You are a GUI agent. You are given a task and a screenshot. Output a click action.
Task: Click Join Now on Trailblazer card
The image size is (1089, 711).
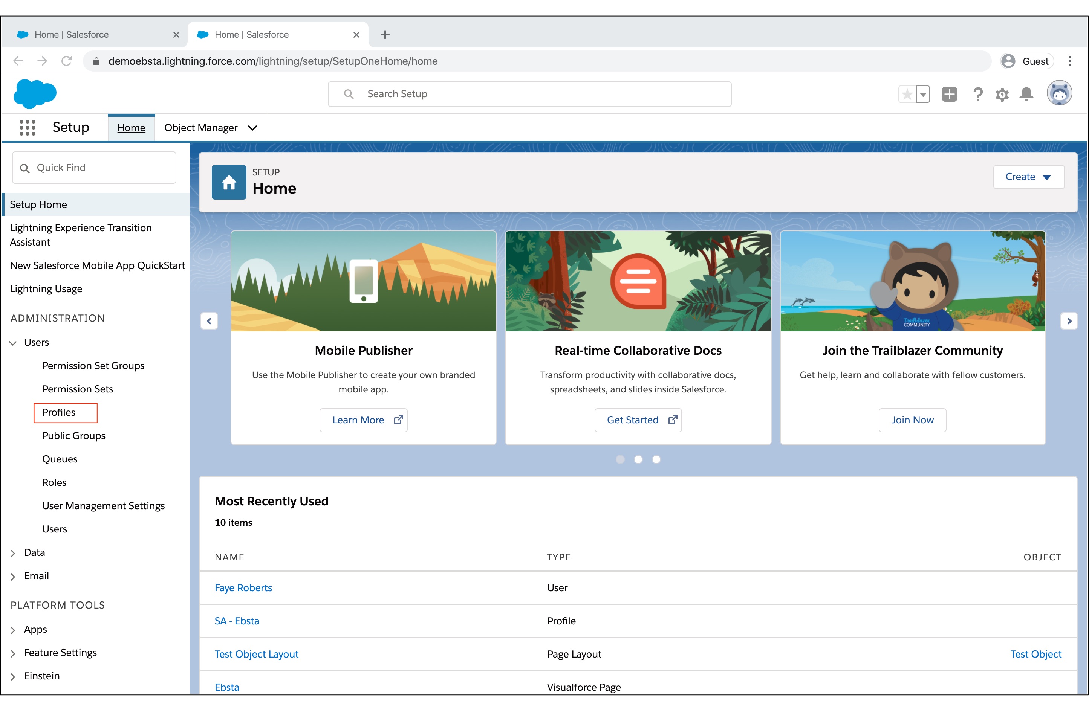point(912,420)
